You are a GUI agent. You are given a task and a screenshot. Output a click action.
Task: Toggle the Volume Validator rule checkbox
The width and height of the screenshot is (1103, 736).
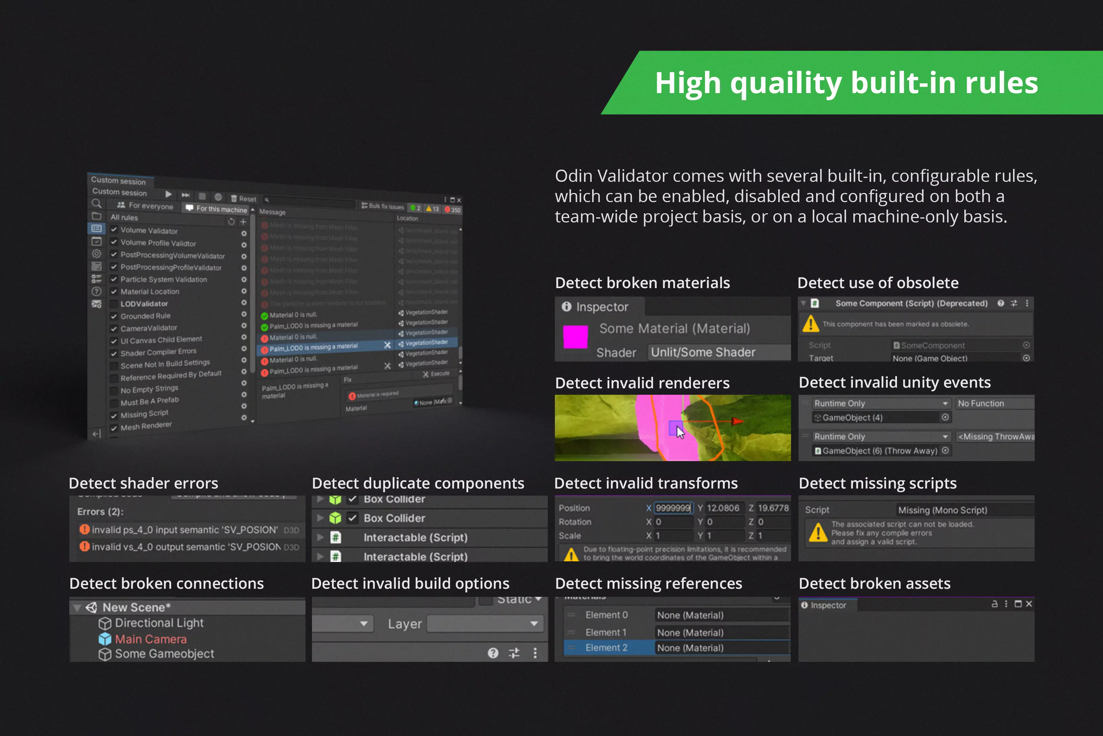tap(114, 230)
